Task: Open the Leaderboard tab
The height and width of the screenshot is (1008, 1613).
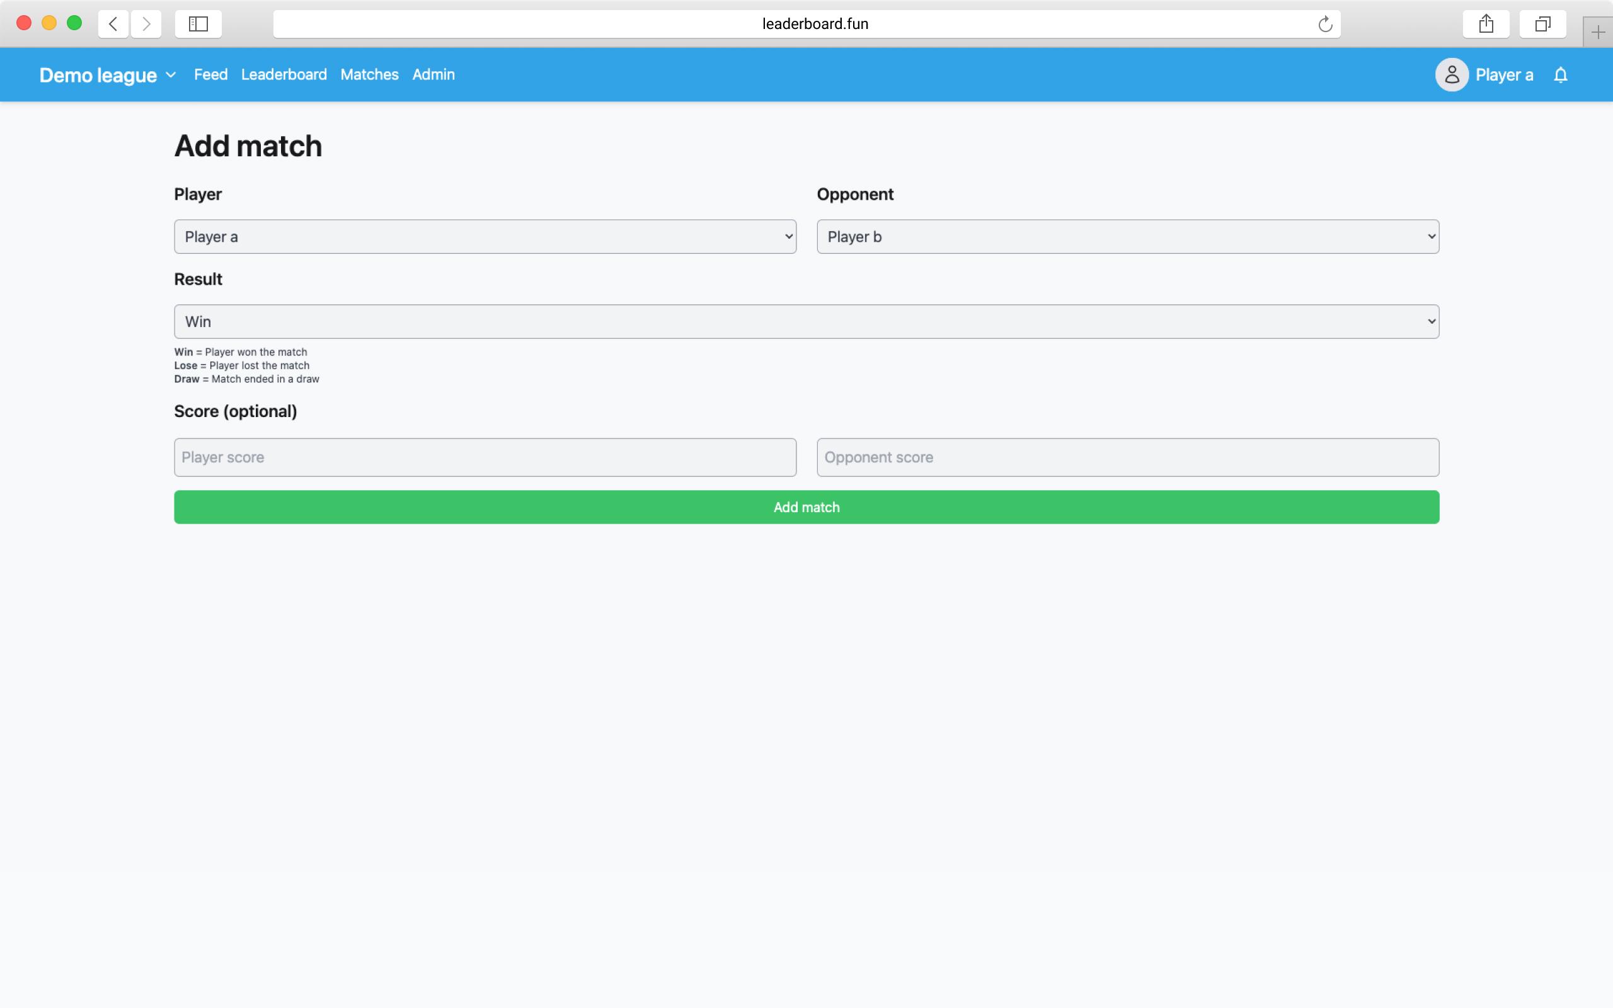Action: pos(284,74)
